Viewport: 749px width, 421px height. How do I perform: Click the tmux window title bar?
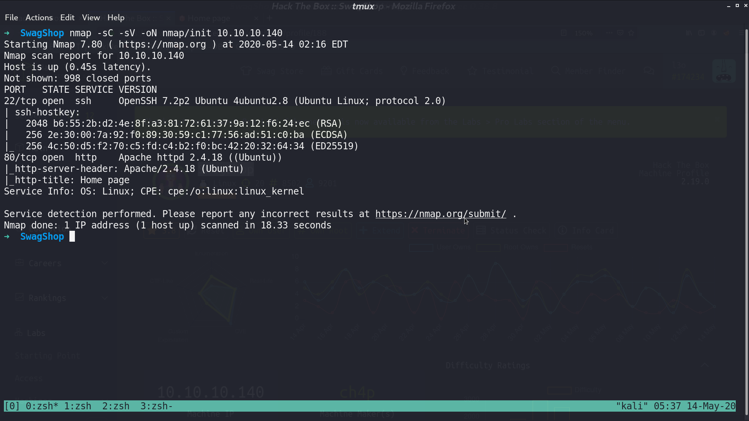tap(363, 6)
